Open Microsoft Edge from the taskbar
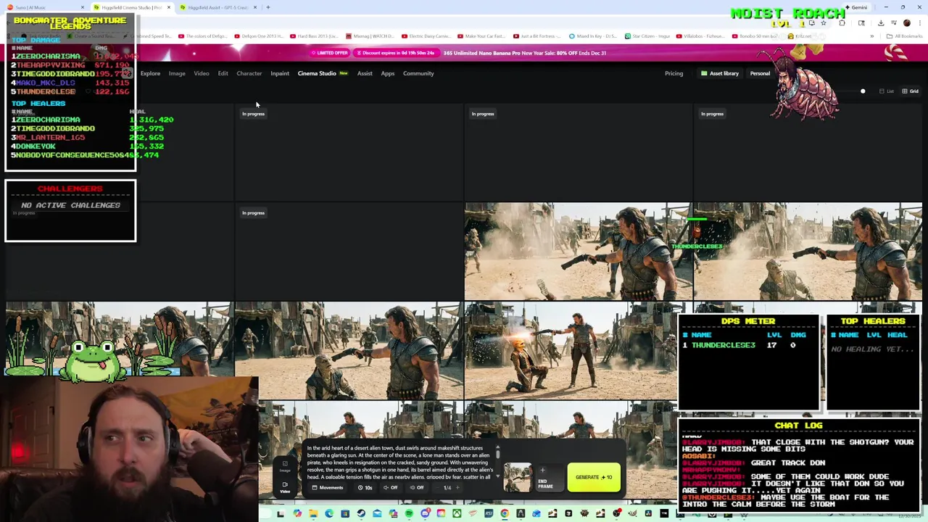The height and width of the screenshot is (522, 928). tap(329, 513)
